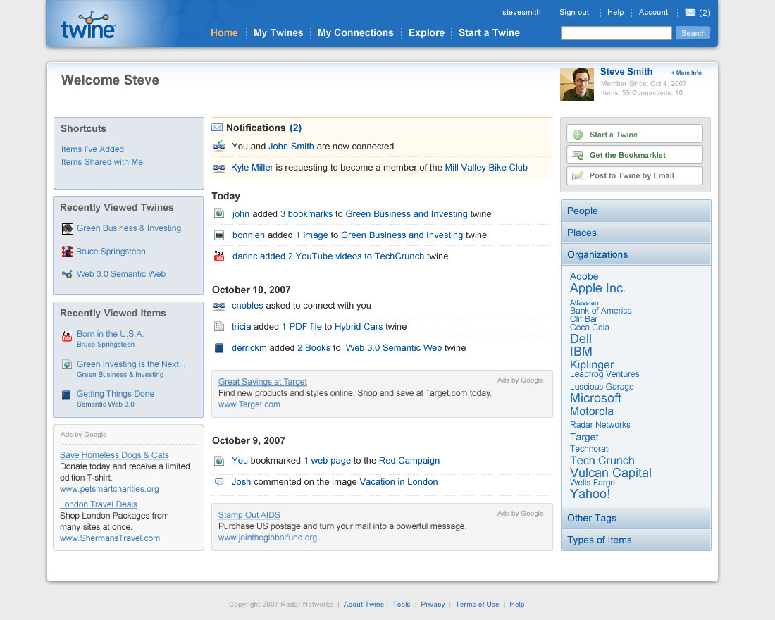Screen dimensions: 775x620
Task: Open Great Savings at Target ad
Action: [x=263, y=382]
